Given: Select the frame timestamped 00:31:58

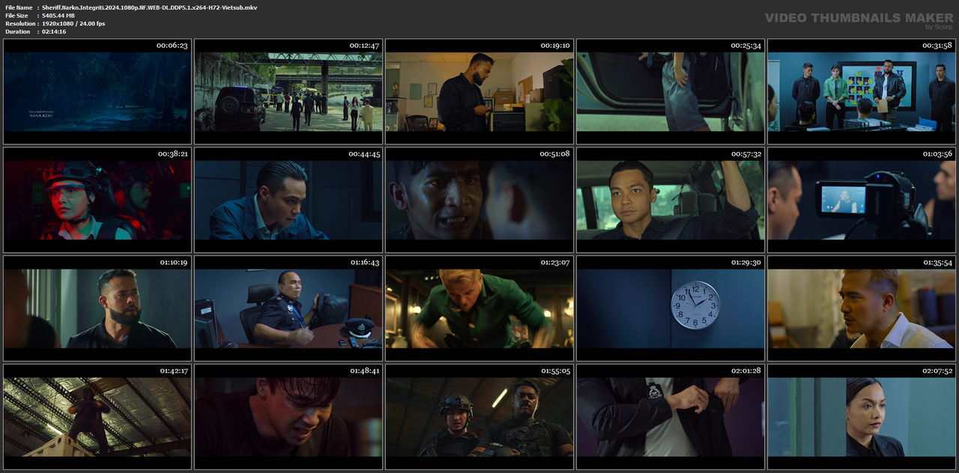Looking at the screenshot, I should [862, 92].
